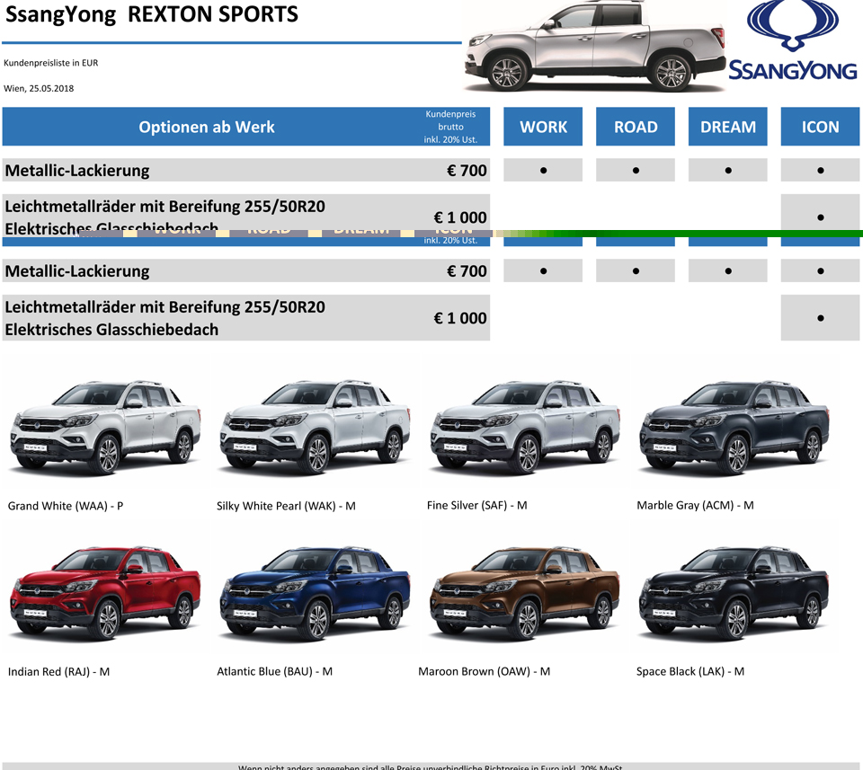Click the "Indian Red (RAJ) - M" caption
The width and height of the screenshot is (863, 770).
click(x=59, y=671)
